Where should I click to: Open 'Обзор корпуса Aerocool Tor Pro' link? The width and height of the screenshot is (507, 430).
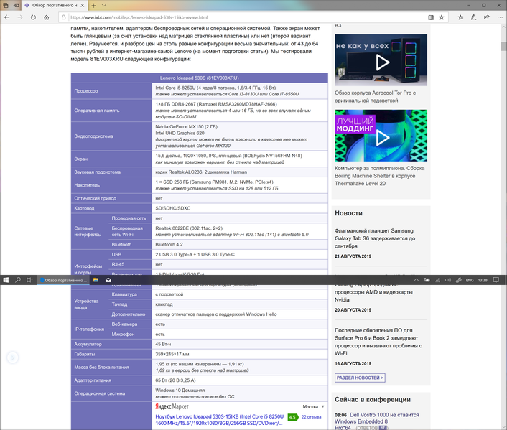[x=375, y=97]
